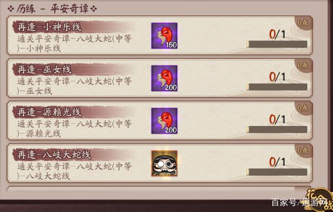Image resolution: width=333 pixels, height=212 pixels.
Task: Click 0点 badge on 源赖光线 row
Action: pyautogui.click(x=303, y=108)
